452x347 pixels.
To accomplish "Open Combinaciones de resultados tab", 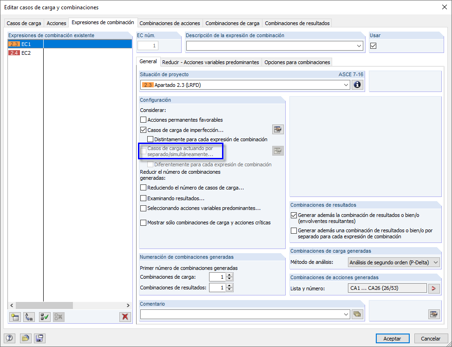I will [x=297, y=23].
